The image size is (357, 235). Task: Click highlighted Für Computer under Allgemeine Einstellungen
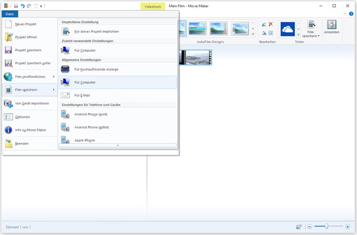click(117, 82)
